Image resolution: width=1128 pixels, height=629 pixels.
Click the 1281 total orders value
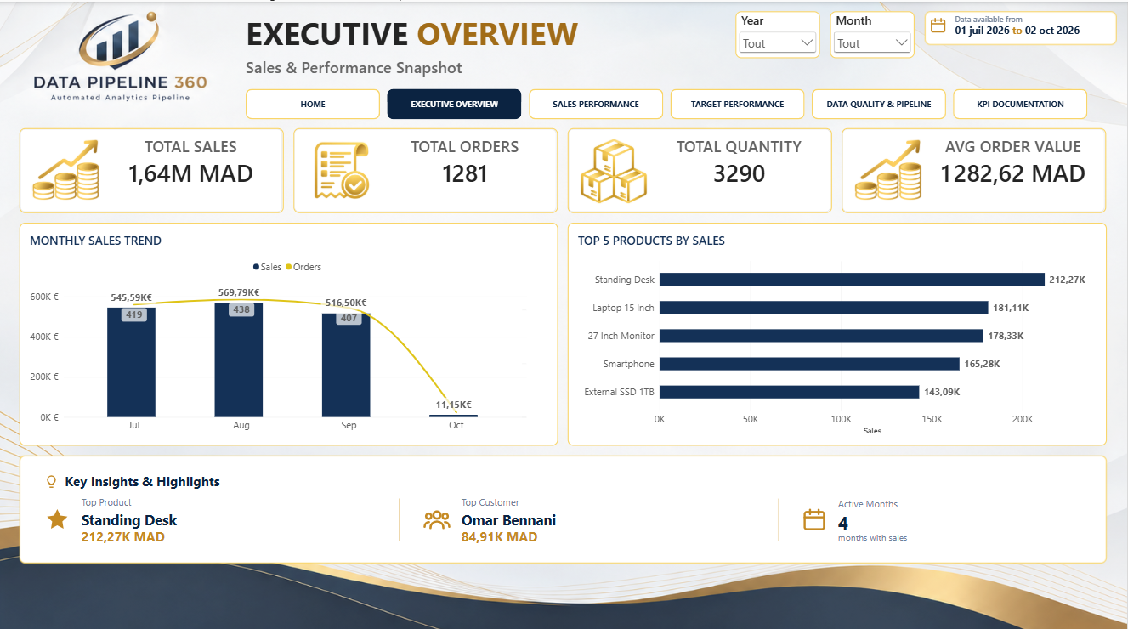pos(465,174)
